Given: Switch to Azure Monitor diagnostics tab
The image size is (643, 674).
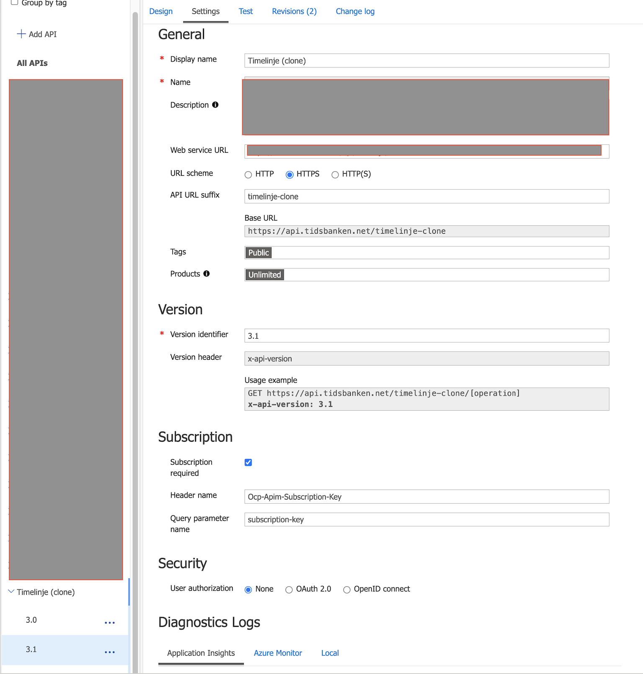Looking at the screenshot, I should (278, 653).
